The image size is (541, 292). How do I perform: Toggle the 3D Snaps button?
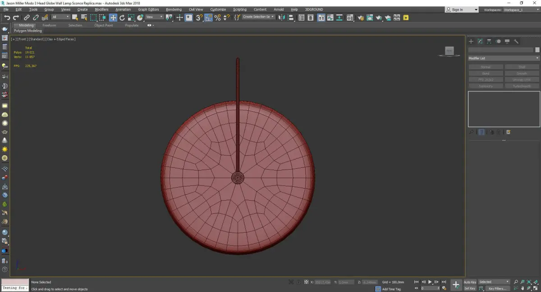(198, 18)
